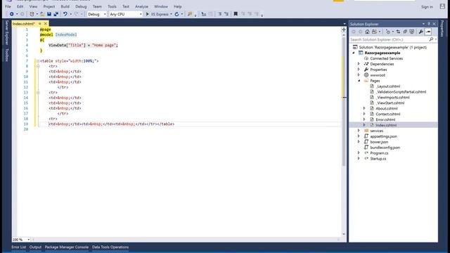Select appsettings.json in Solution Explorer
This screenshot has height=253, width=450.
point(383,136)
